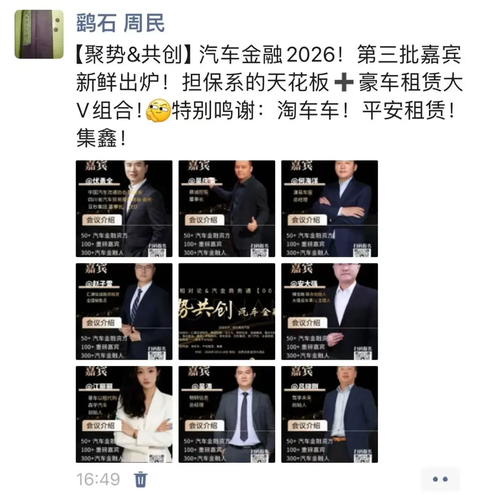477x495 pixels.
Task: View the @安大强 guest poster thumbnail
Action: click(x=329, y=312)
